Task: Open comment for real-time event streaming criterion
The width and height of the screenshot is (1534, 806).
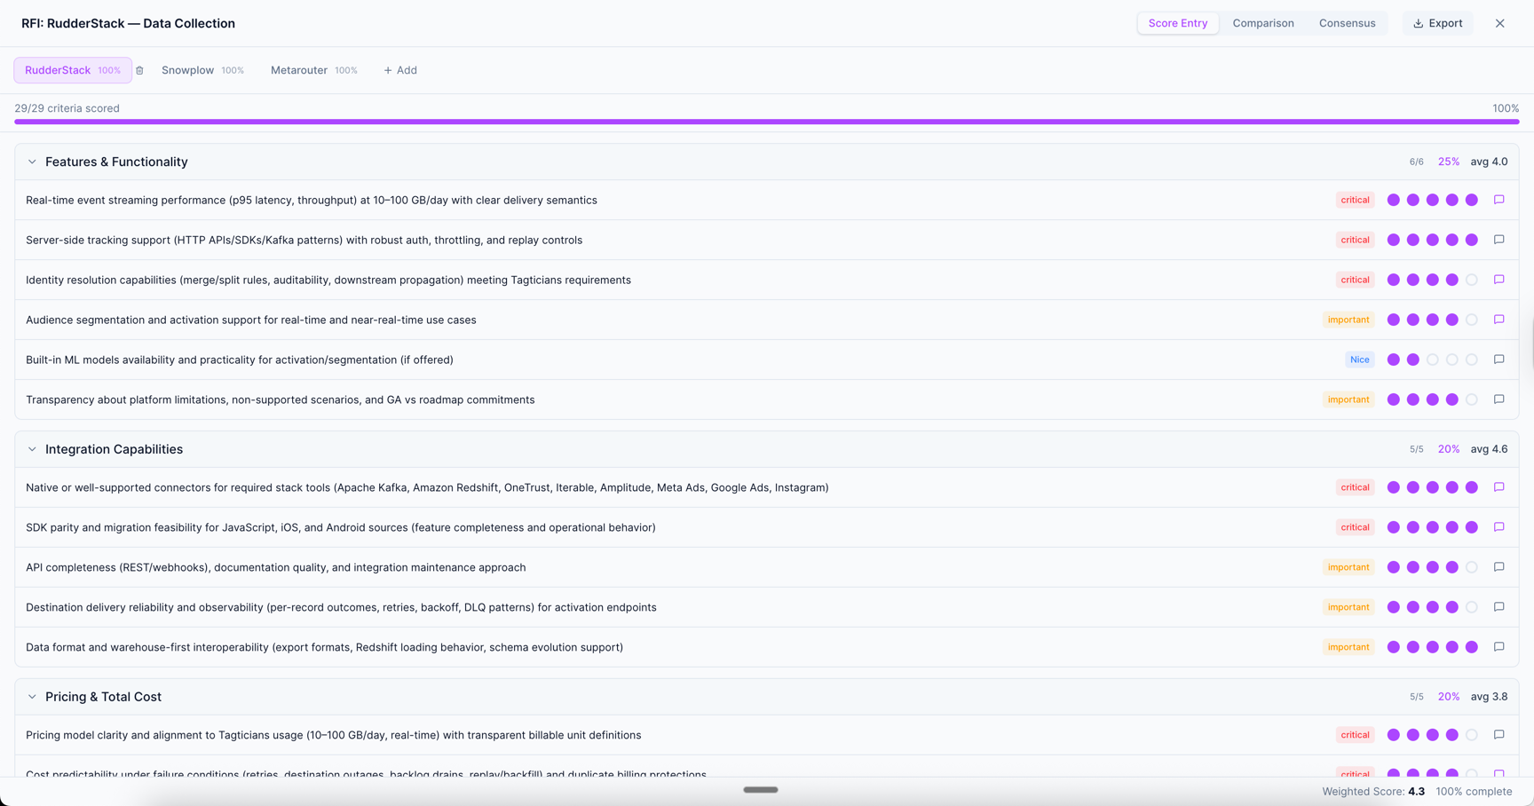Action: click(x=1498, y=200)
